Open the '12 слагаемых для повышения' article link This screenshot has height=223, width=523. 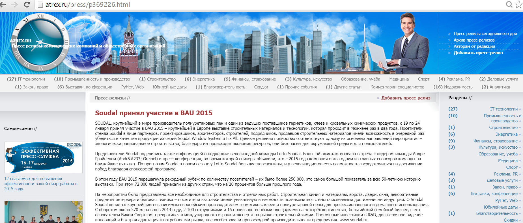click(x=41, y=184)
